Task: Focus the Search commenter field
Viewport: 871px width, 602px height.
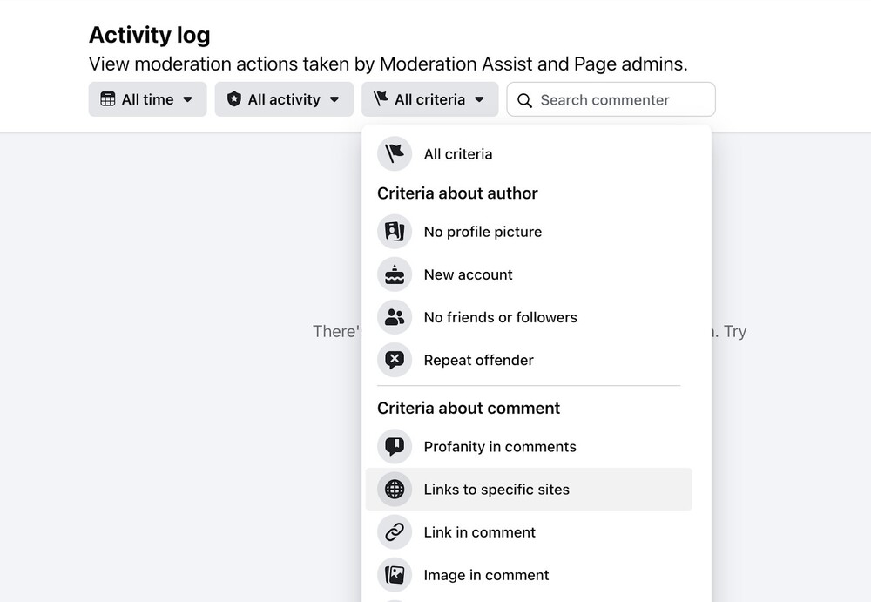Action: (611, 99)
